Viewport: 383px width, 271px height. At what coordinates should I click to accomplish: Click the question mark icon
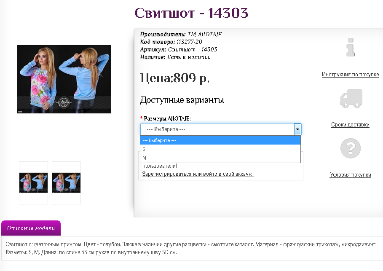pos(351,148)
